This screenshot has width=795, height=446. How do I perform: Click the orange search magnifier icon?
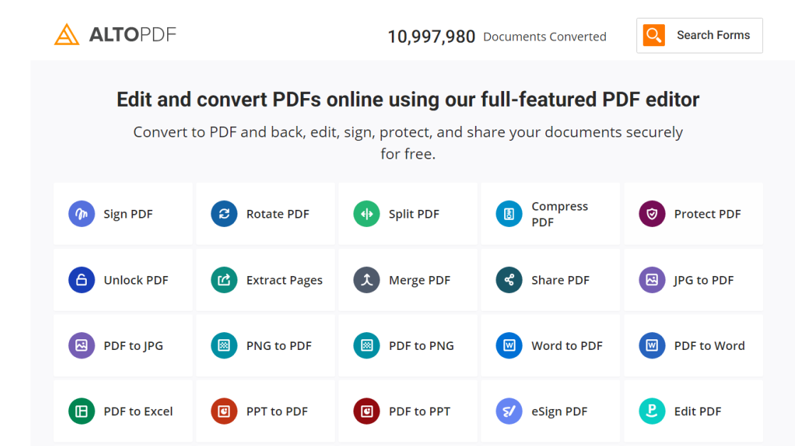point(653,36)
